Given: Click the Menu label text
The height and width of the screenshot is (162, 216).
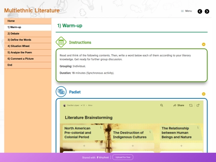Looking at the screenshot, I should (188, 11).
